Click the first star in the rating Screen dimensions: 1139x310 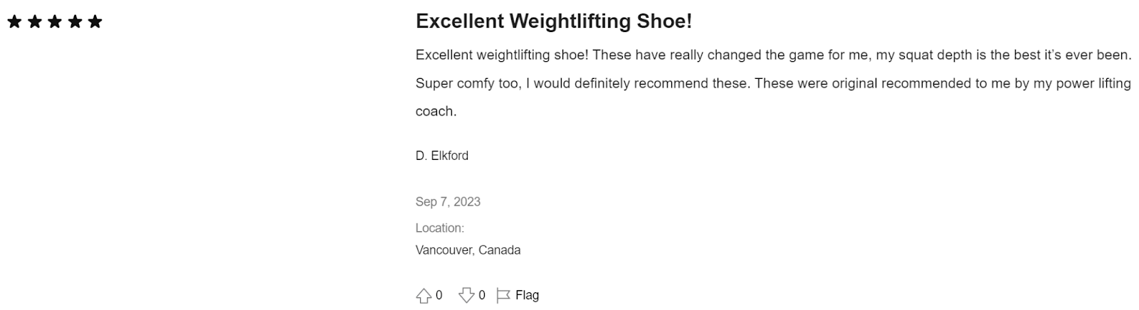14,21
